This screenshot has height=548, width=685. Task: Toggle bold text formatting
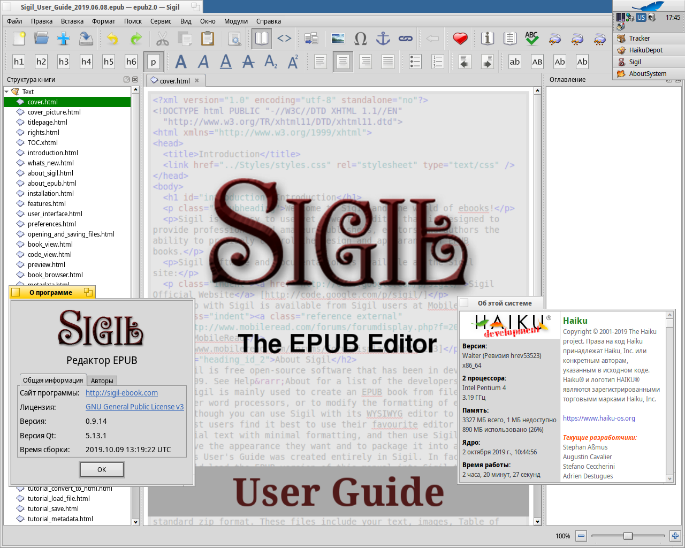(x=181, y=62)
